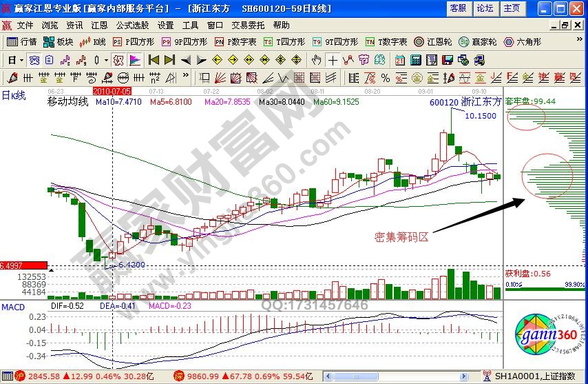Jump to the first bar with skip-back arrow
The width and height of the screenshot is (588, 384).
point(153,59)
